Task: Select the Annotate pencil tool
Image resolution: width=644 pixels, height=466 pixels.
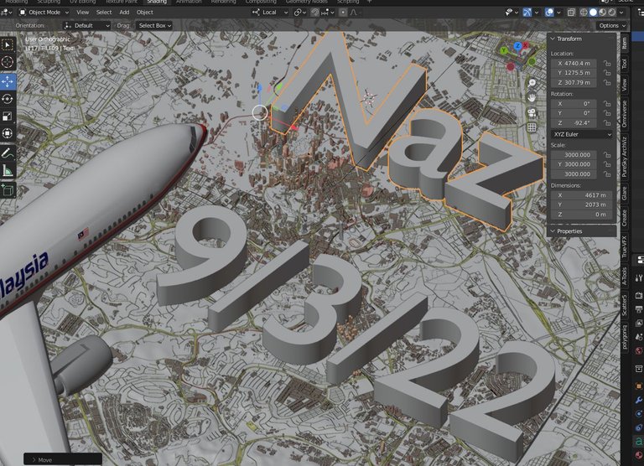Action: pos(8,153)
